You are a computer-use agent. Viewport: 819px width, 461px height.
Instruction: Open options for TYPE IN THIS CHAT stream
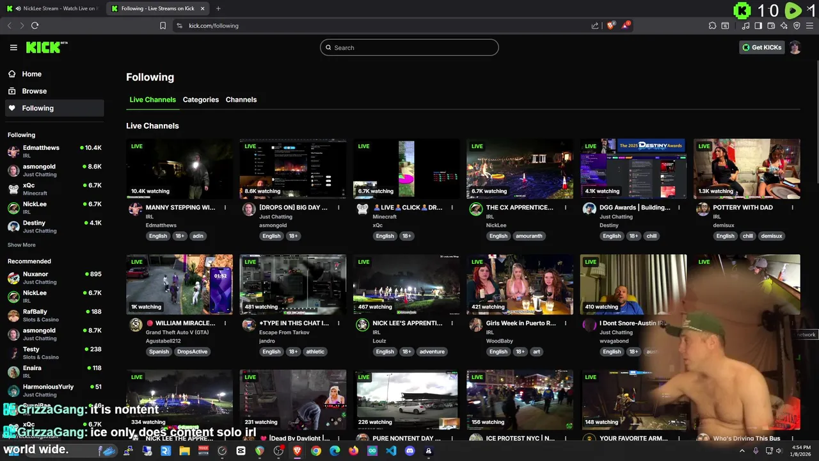[x=338, y=323]
